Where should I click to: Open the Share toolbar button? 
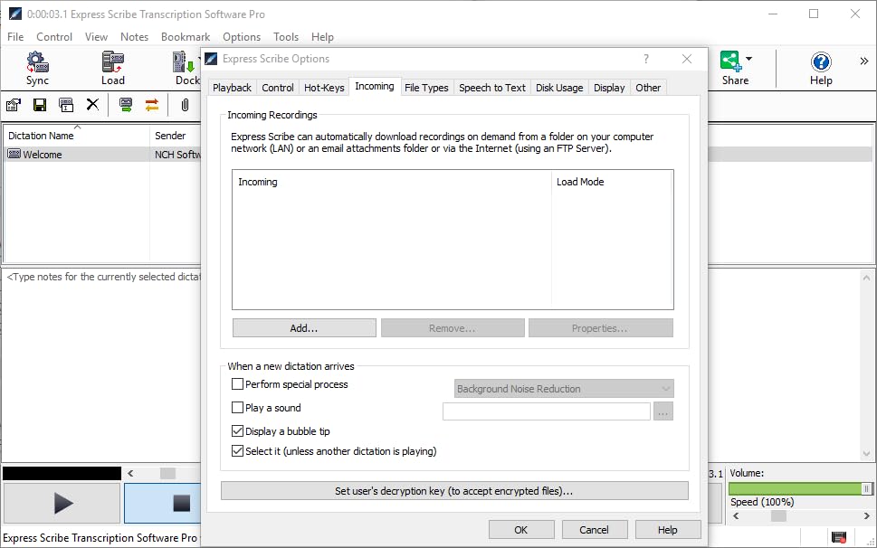click(x=731, y=62)
